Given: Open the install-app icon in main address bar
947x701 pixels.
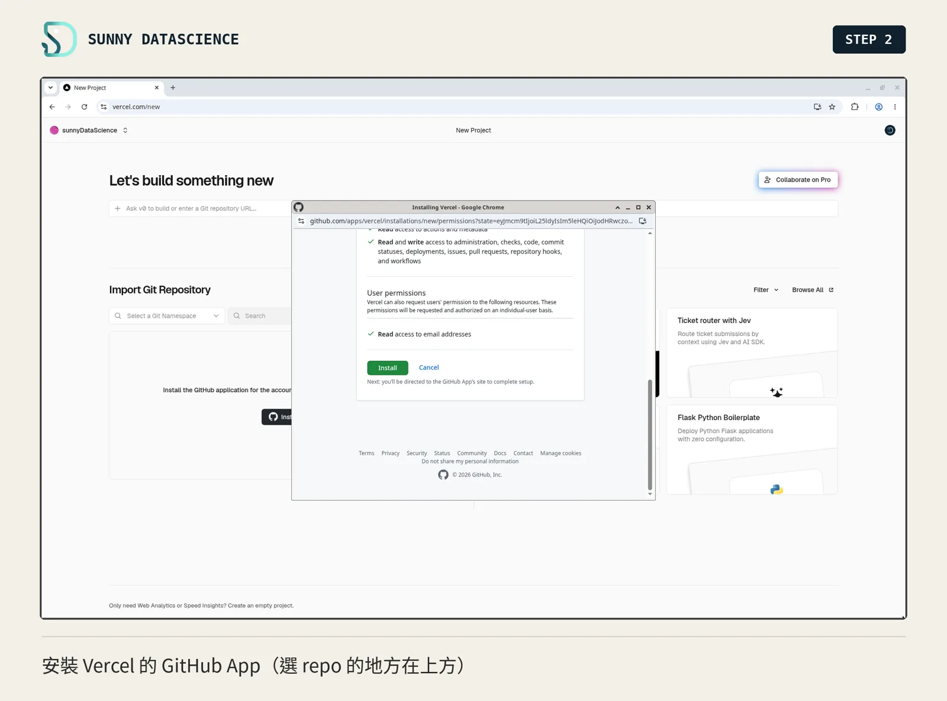Looking at the screenshot, I should [817, 107].
